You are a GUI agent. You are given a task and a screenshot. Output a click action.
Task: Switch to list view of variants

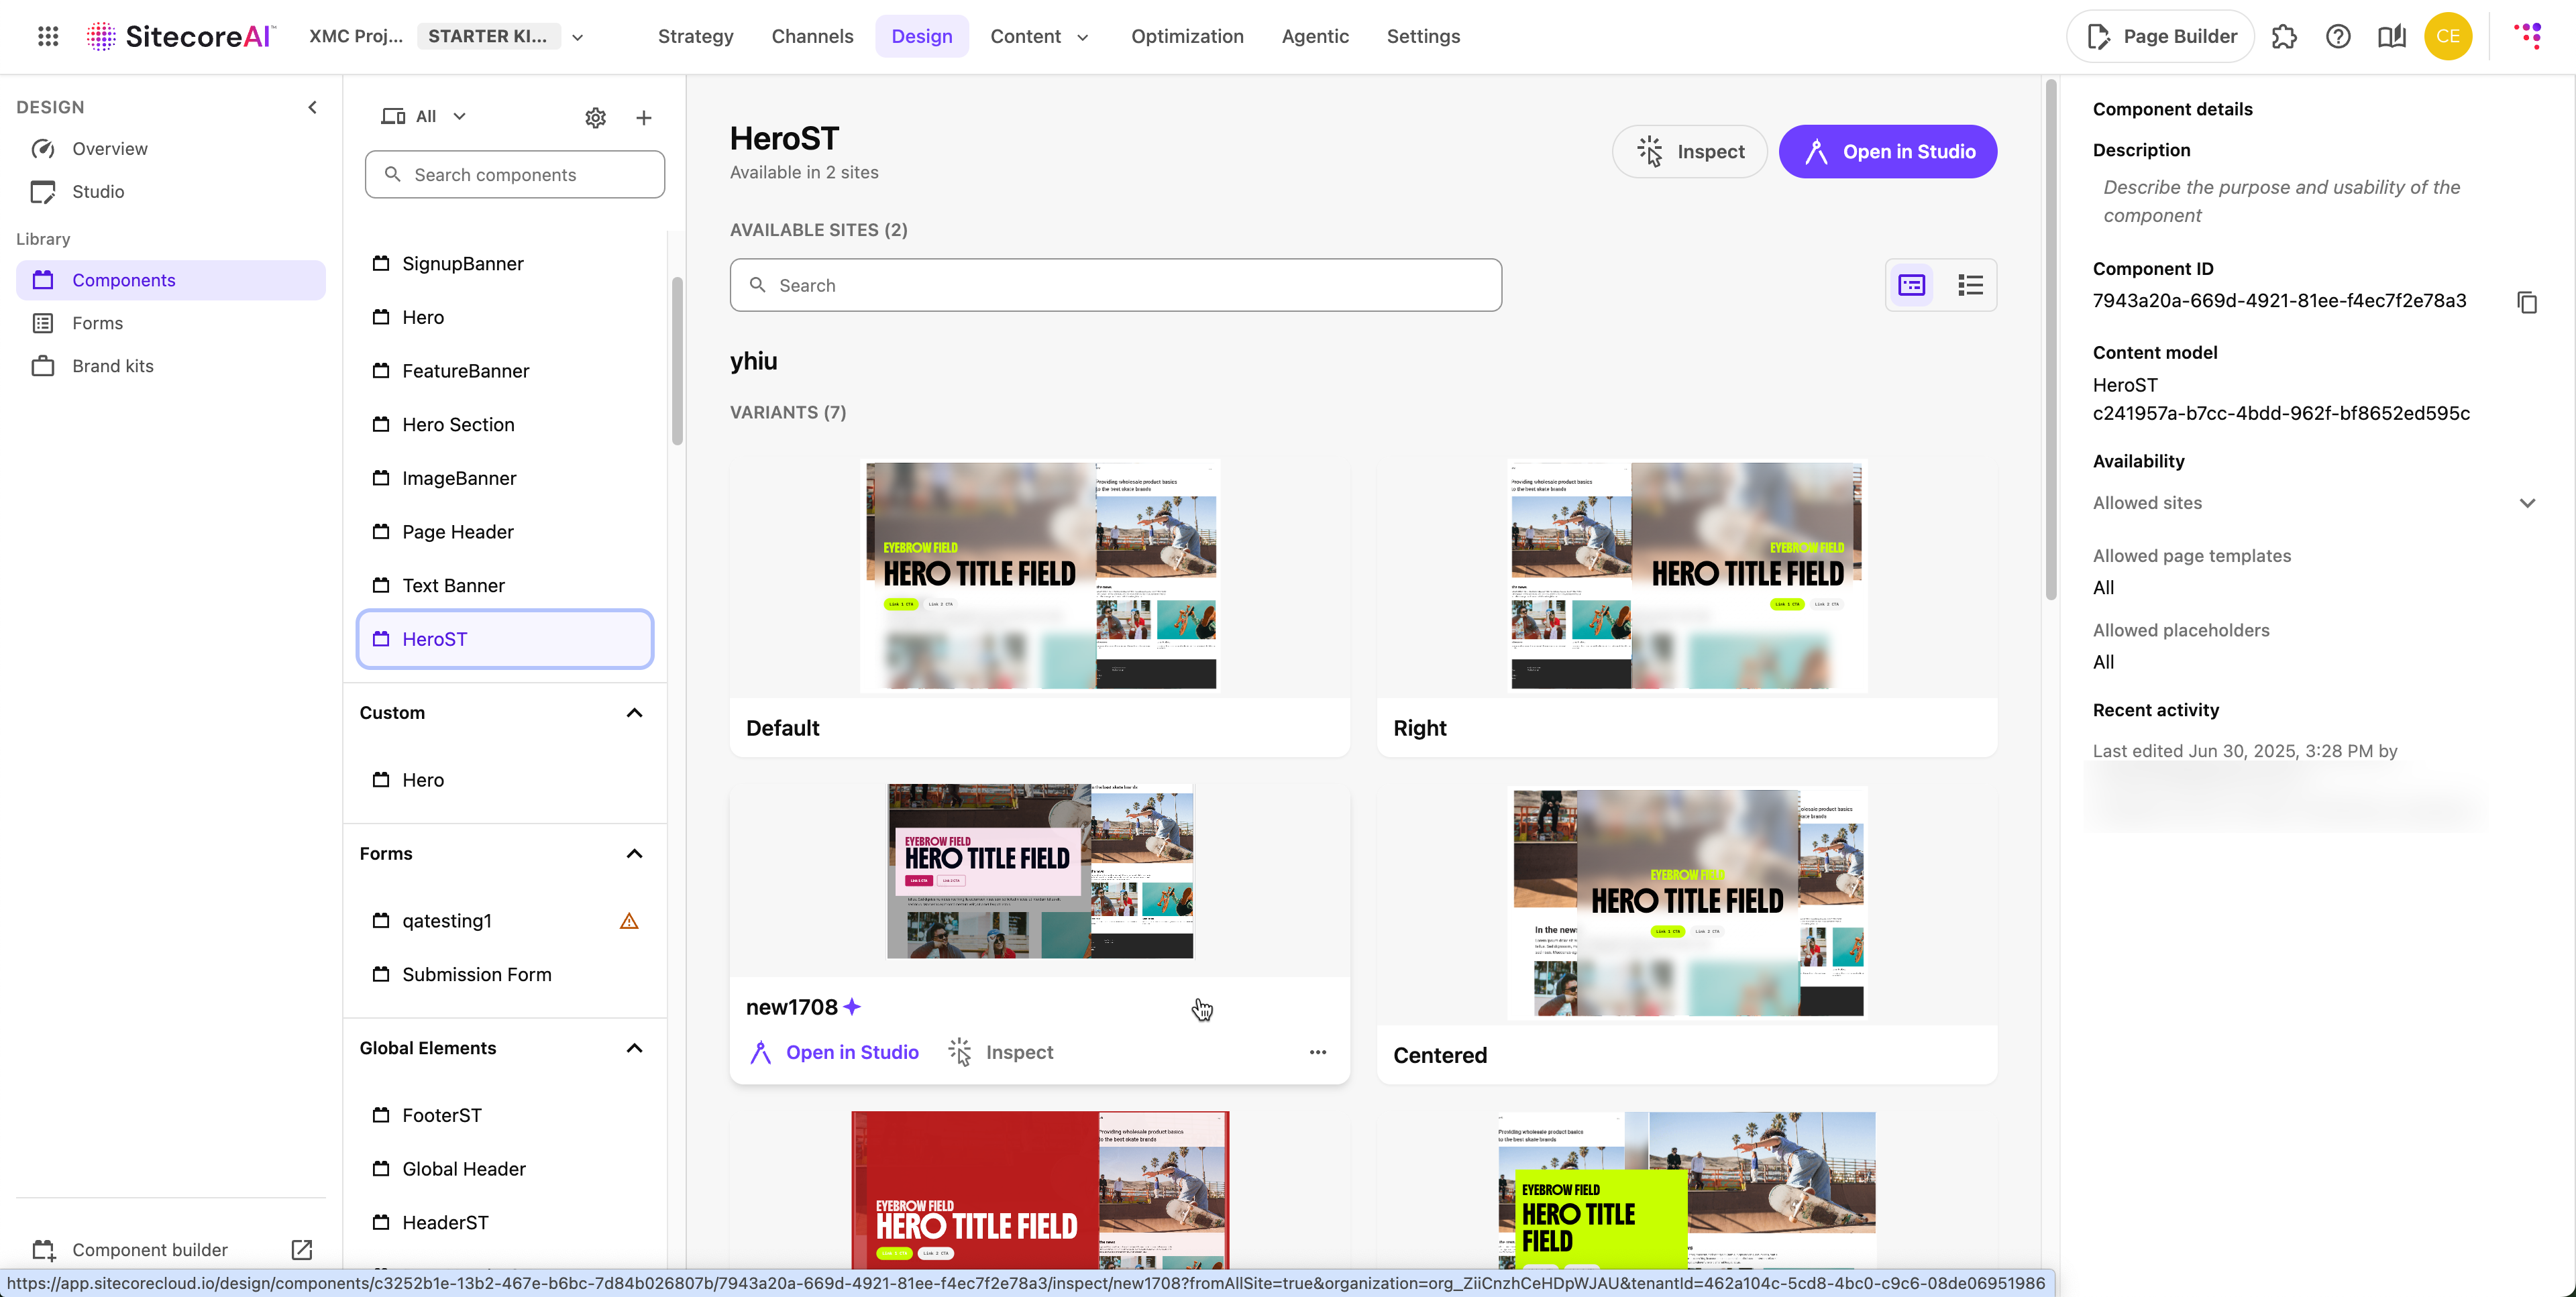pos(1970,285)
